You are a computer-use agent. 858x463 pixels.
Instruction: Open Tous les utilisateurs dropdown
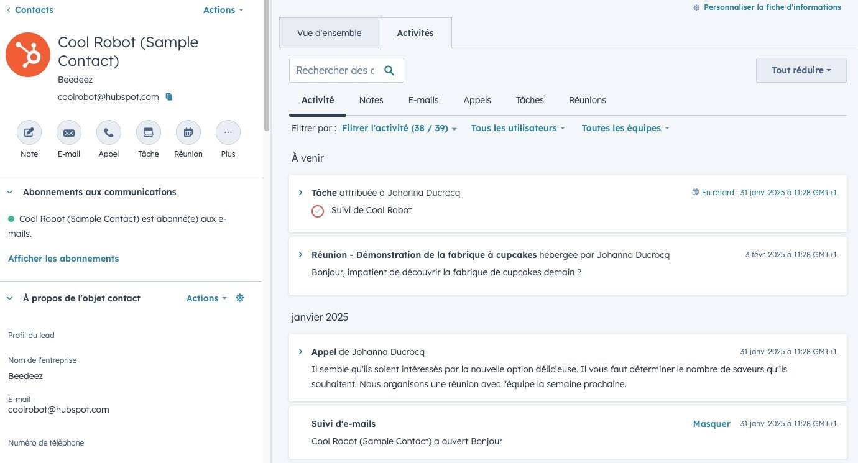[x=518, y=128]
